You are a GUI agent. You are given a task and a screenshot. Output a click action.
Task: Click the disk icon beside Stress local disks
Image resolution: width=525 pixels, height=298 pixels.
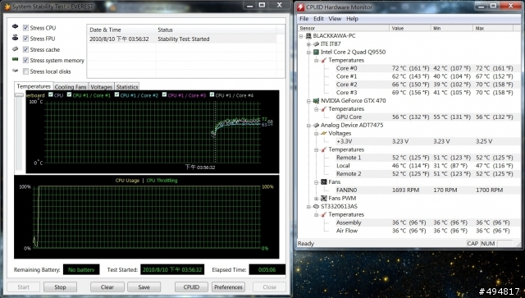[15, 71]
